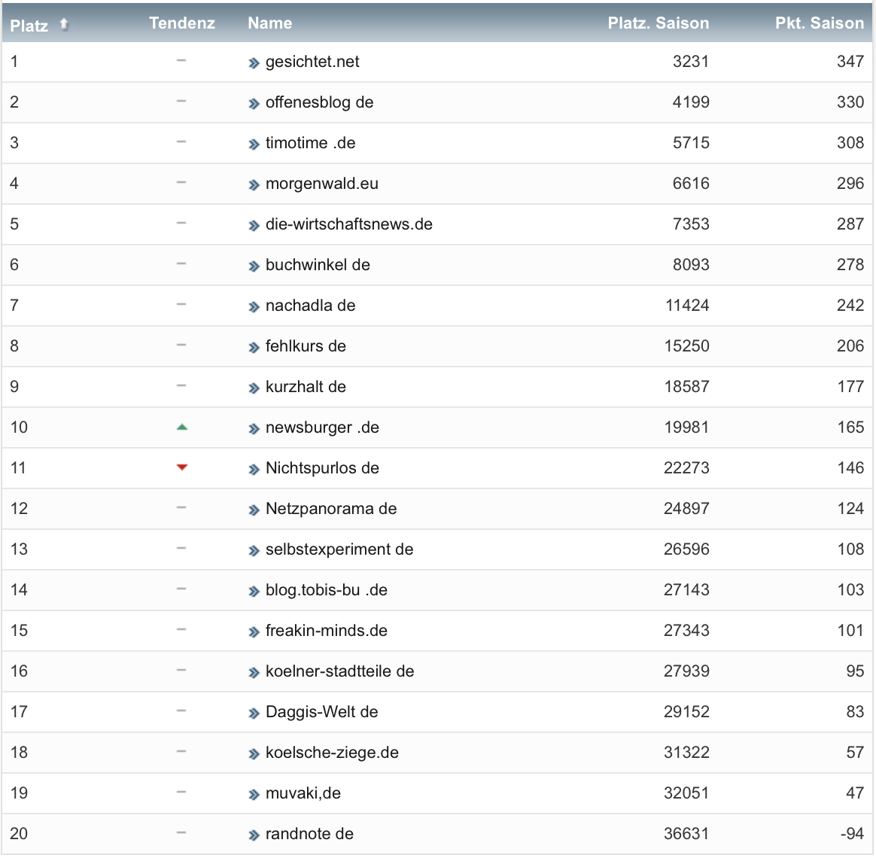The width and height of the screenshot is (876, 858).
Task: Open the kurzhalt de link
Action: point(306,387)
